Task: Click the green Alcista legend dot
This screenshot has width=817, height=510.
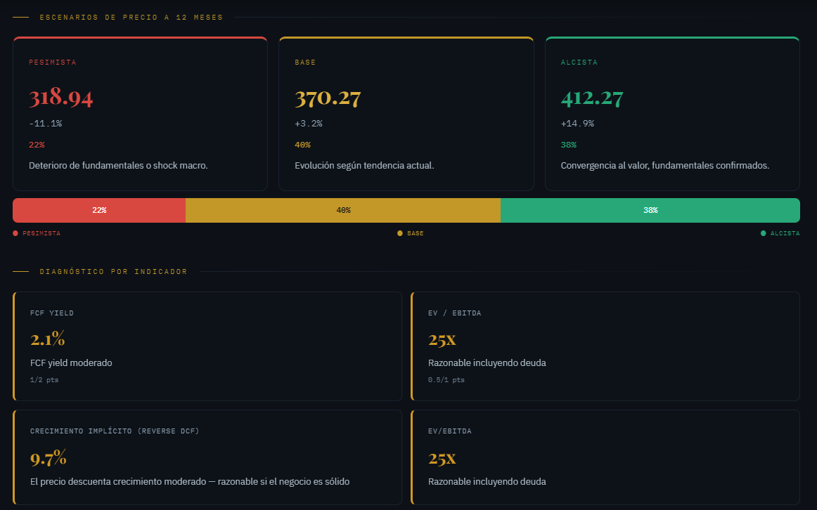Action: pos(764,233)
